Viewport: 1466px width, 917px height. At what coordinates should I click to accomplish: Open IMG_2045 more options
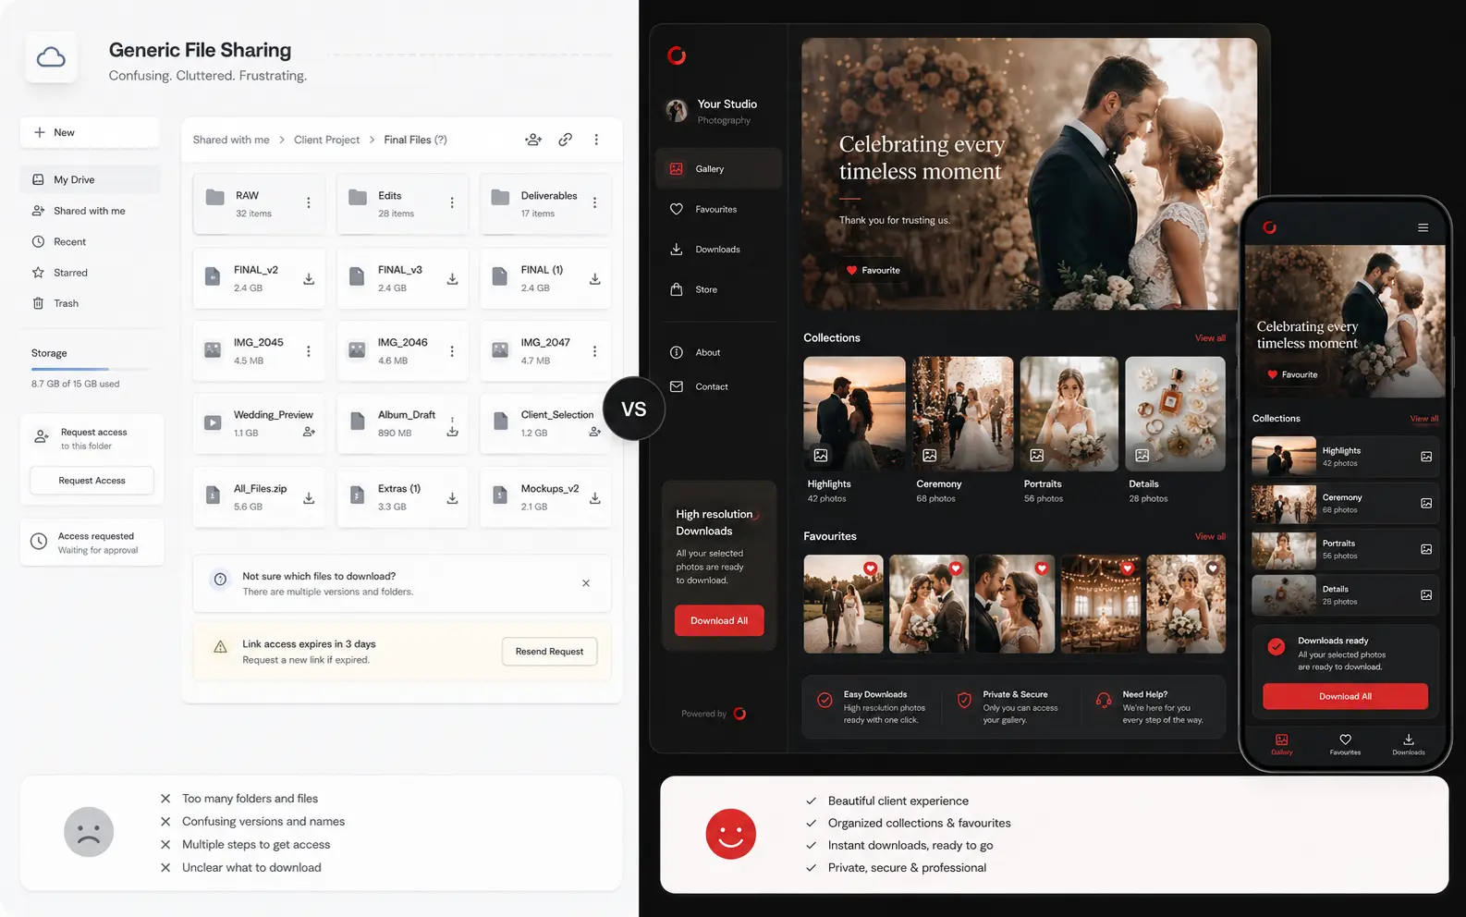309,351
